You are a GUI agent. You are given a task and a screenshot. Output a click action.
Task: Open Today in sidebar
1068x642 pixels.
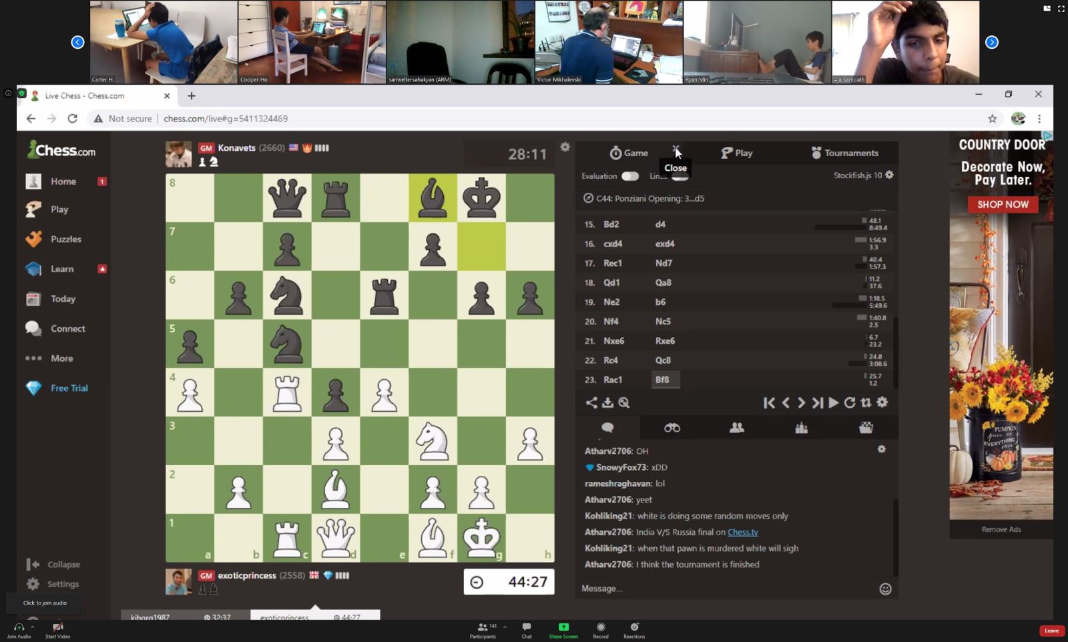(x=64, y=299)
